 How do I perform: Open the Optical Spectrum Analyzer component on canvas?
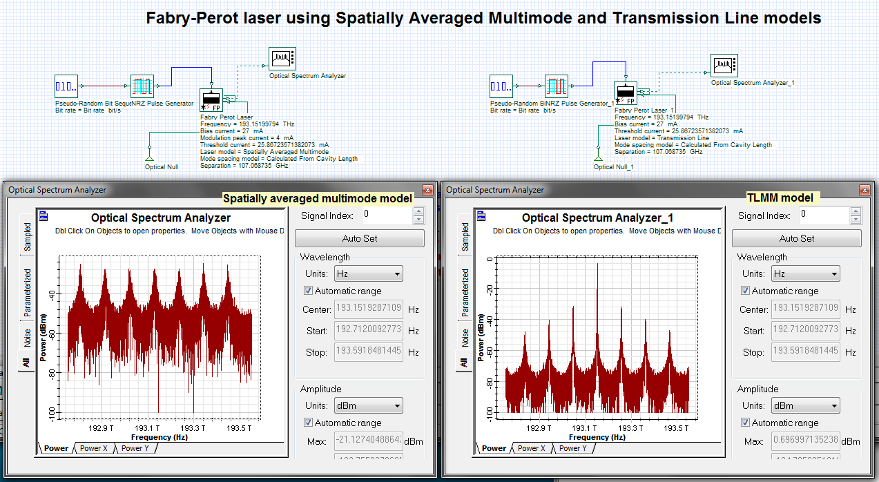point(282,58)
